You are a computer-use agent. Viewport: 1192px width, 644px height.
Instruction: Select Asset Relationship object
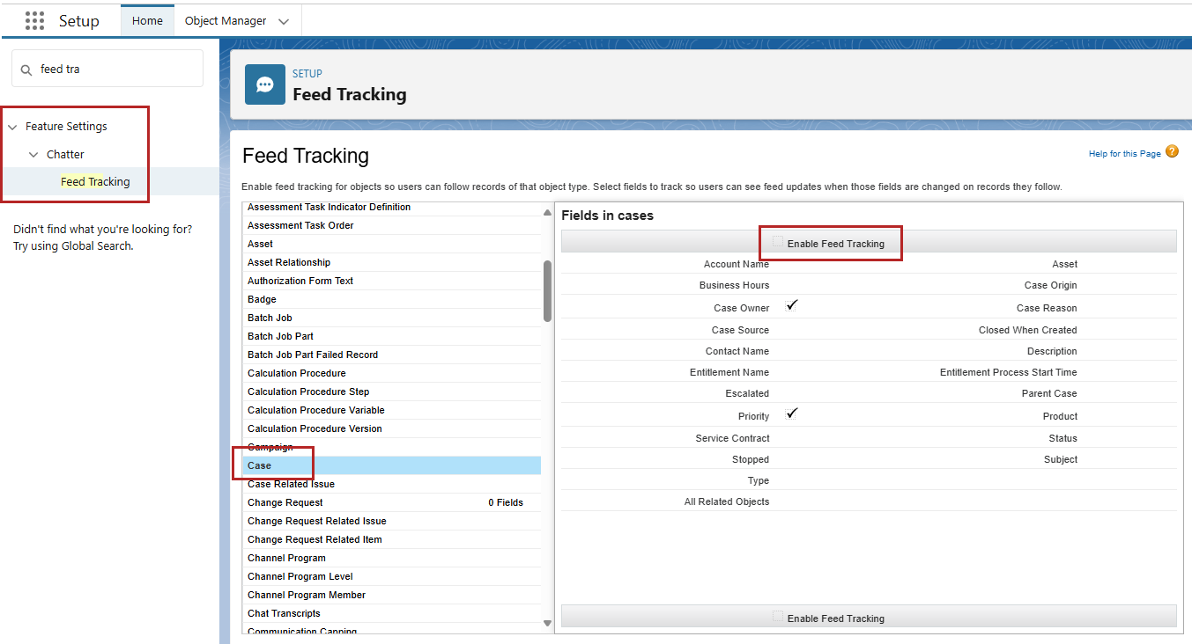point(392,262)
